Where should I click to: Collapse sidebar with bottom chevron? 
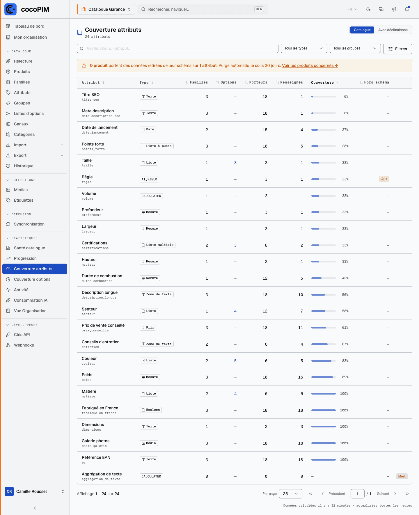pos(35,508)
